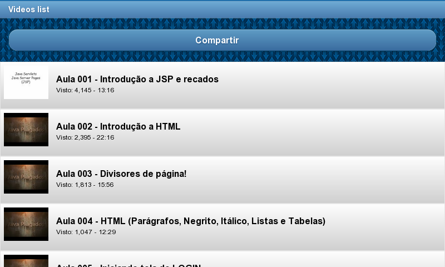This screenshot has height=267, width=445.
Task: Click empty header bar right of Videos list
Action: click(x=247, y=9)
